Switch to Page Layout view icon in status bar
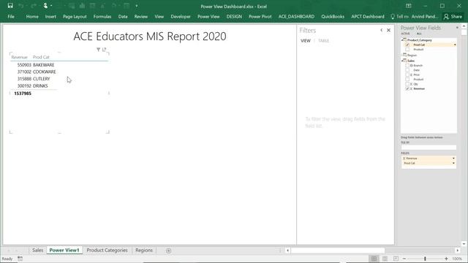Screen dimensions: 468x263 point(385,259)
